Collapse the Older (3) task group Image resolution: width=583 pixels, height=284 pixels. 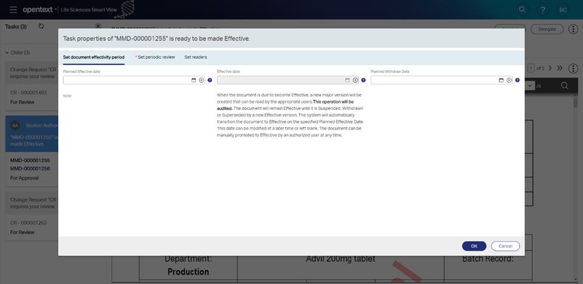(7, 53)
